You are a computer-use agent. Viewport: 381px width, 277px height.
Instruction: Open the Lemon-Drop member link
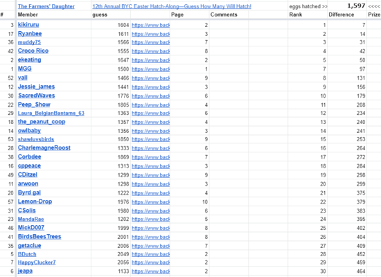coord(35,202)
